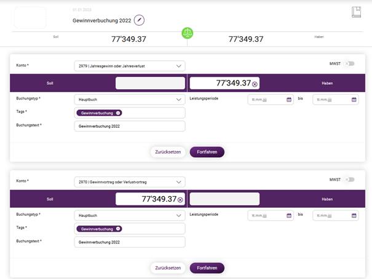The width and height of the screenshot is (372, 279).
Task: Click Zurücksetzen in the second entry
Action: tap(168, 268)
